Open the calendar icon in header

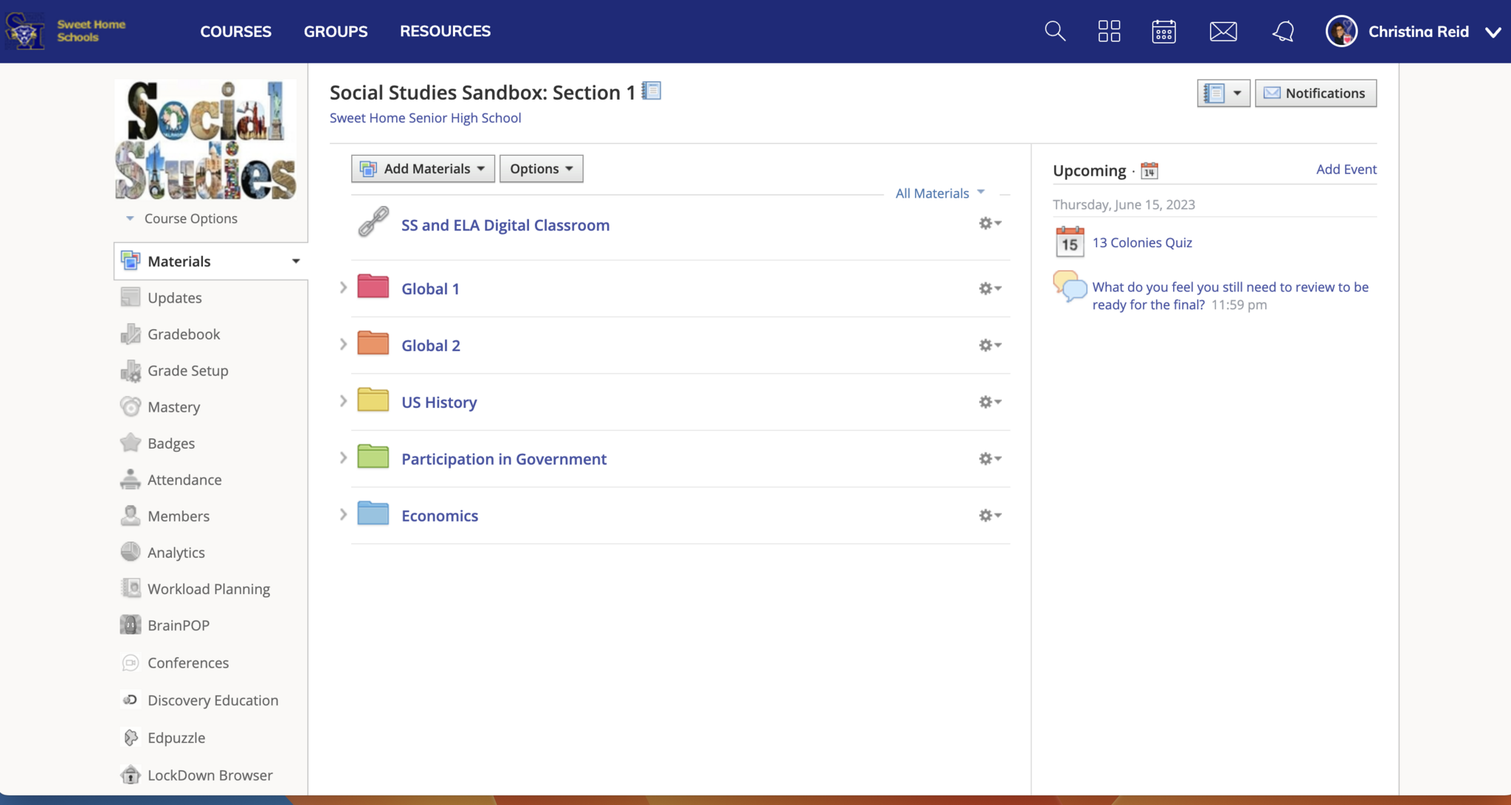point(1163,31)
